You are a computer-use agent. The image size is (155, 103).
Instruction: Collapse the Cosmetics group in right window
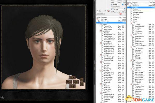(x=131, y=84)
